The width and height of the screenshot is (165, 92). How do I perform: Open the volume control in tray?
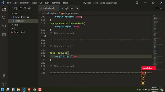pyautogui.click(x=143, y=90)
